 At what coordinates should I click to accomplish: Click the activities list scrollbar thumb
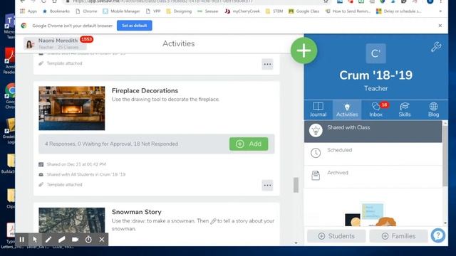(296, 185)
